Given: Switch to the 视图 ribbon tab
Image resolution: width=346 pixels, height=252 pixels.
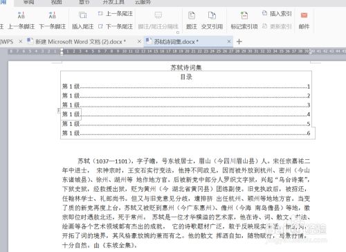Looking at the screenshot, I should 56,2.
